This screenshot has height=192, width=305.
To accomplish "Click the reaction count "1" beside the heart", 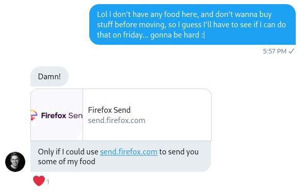I will coord(48,182).
